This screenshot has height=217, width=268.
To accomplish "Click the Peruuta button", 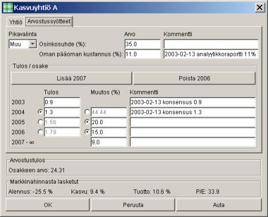I will [x=133, y=205].
